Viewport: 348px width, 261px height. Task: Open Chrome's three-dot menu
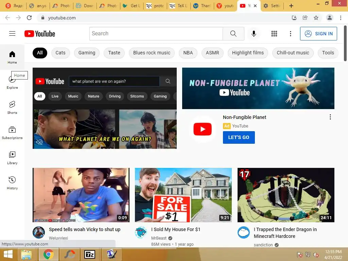341,18
